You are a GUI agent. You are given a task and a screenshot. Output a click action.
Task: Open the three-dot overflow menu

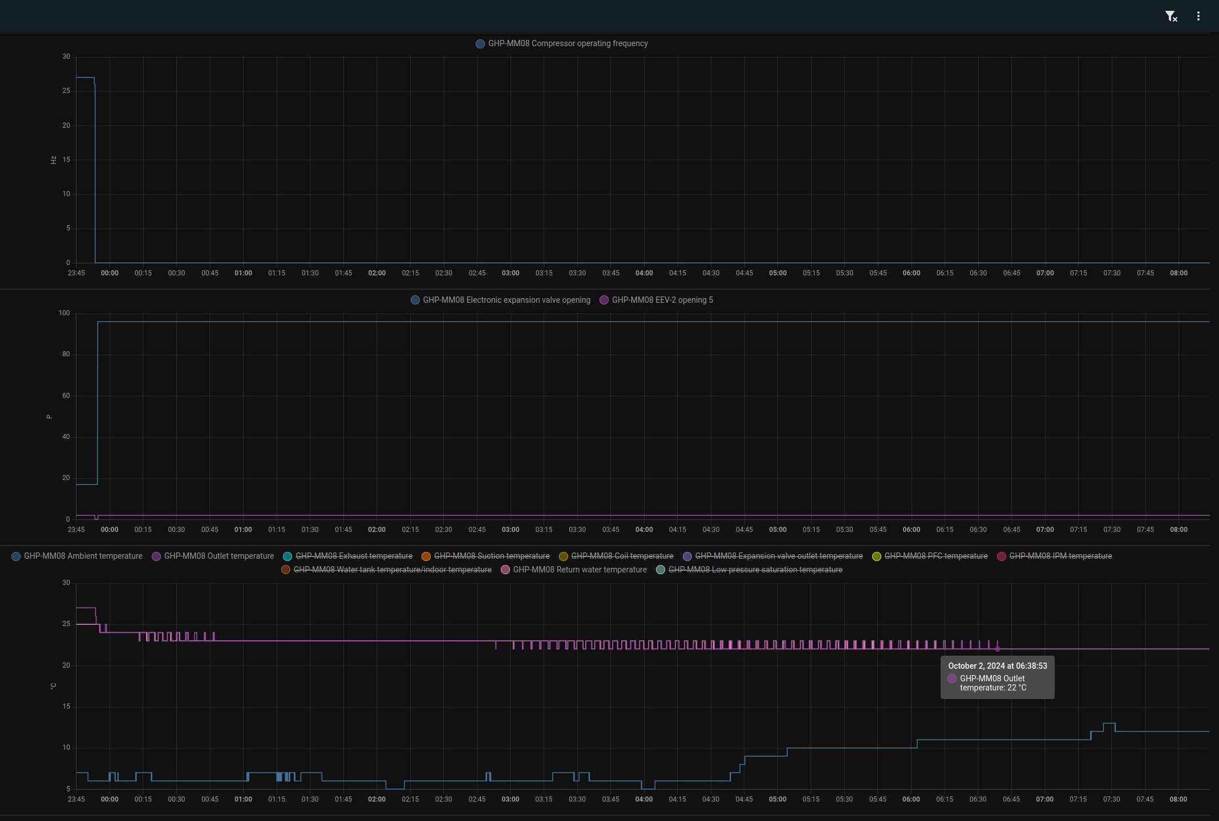point(1198,17)
